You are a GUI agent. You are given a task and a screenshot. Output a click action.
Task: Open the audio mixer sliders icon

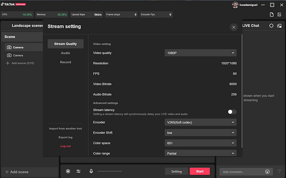[79, 171]
